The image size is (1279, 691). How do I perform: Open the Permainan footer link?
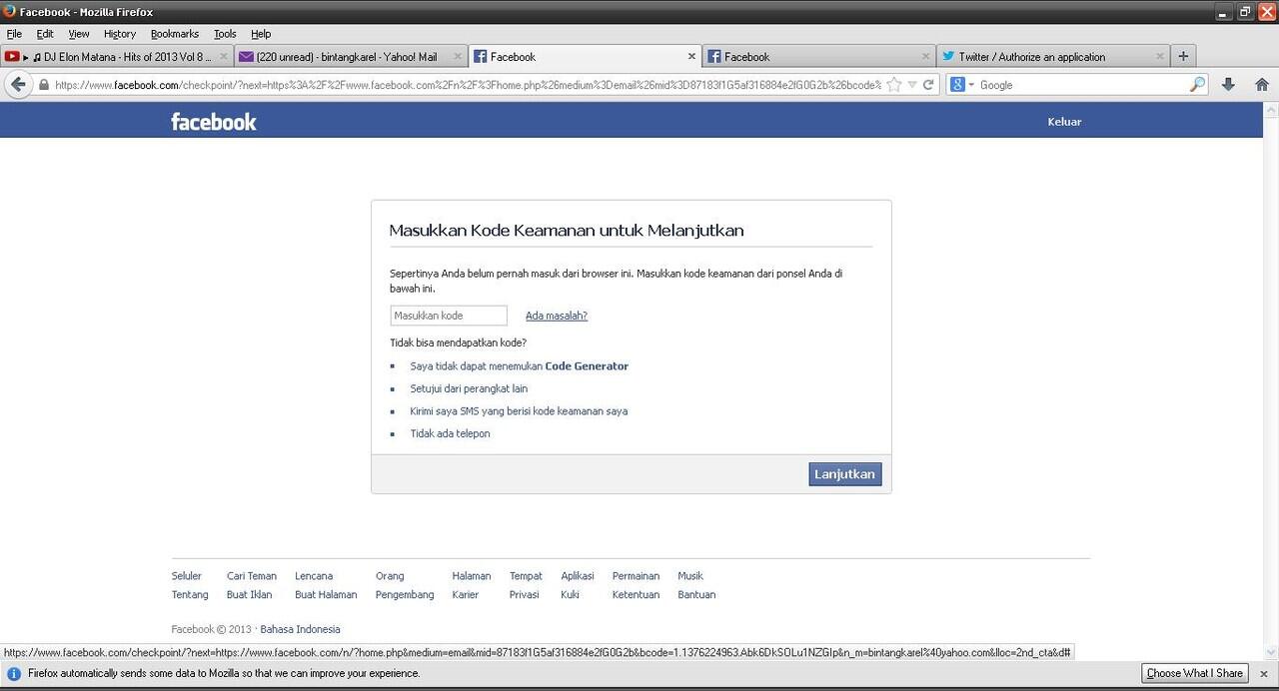coord(637,576)
